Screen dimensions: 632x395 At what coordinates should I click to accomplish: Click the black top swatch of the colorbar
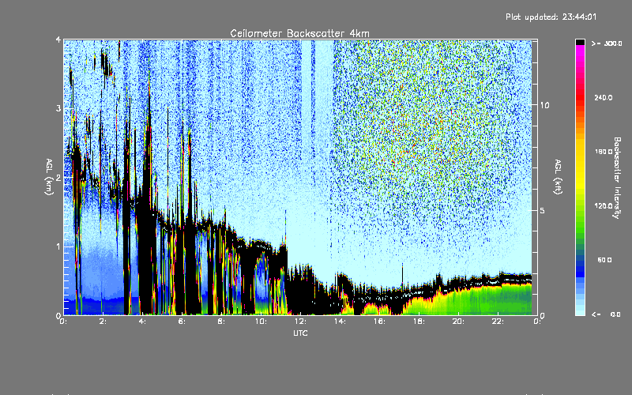coord(580,42)
